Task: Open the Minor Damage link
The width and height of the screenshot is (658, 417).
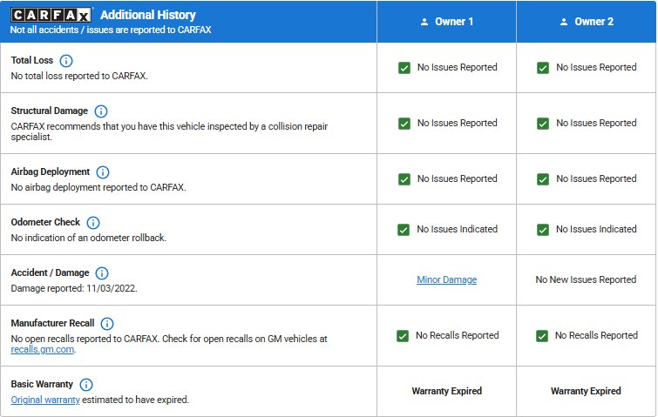Action: 446,280
